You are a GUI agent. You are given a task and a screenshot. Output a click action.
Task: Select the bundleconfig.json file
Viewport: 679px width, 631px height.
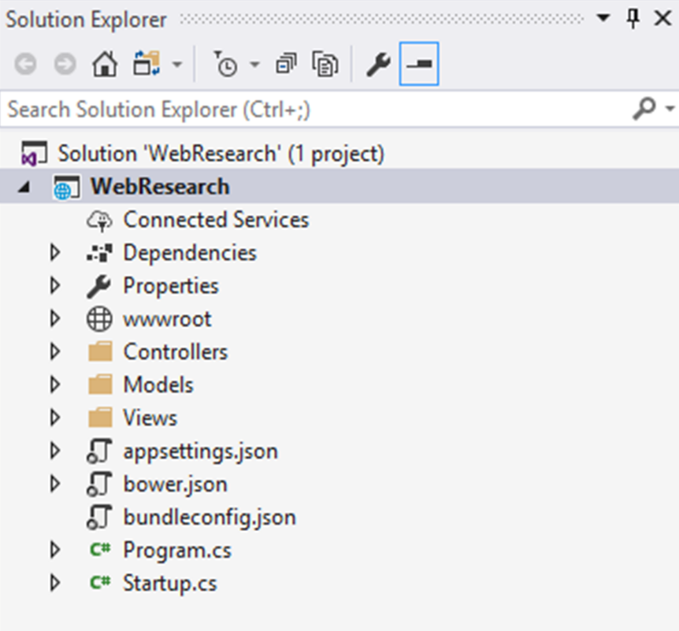(210, 517)
